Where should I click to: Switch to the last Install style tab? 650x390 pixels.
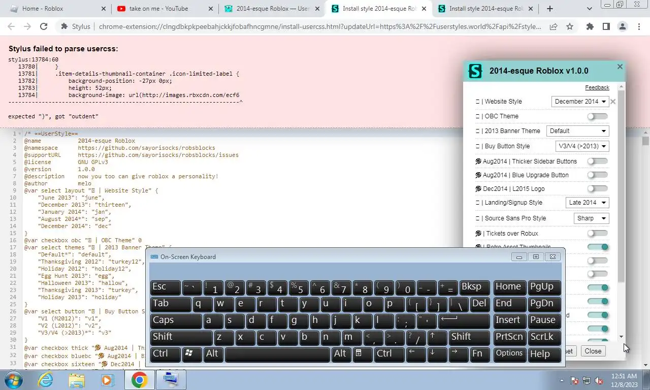click(486, 9)
